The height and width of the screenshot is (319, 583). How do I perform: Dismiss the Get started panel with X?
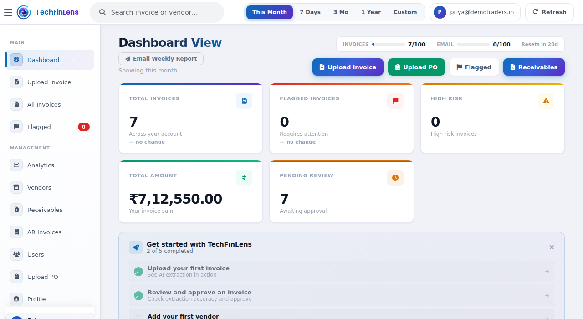pos(552,247)
